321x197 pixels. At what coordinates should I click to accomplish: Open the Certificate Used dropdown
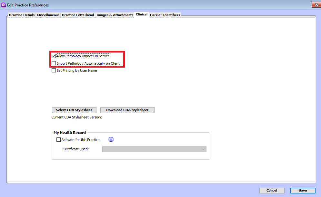point(154,149)
